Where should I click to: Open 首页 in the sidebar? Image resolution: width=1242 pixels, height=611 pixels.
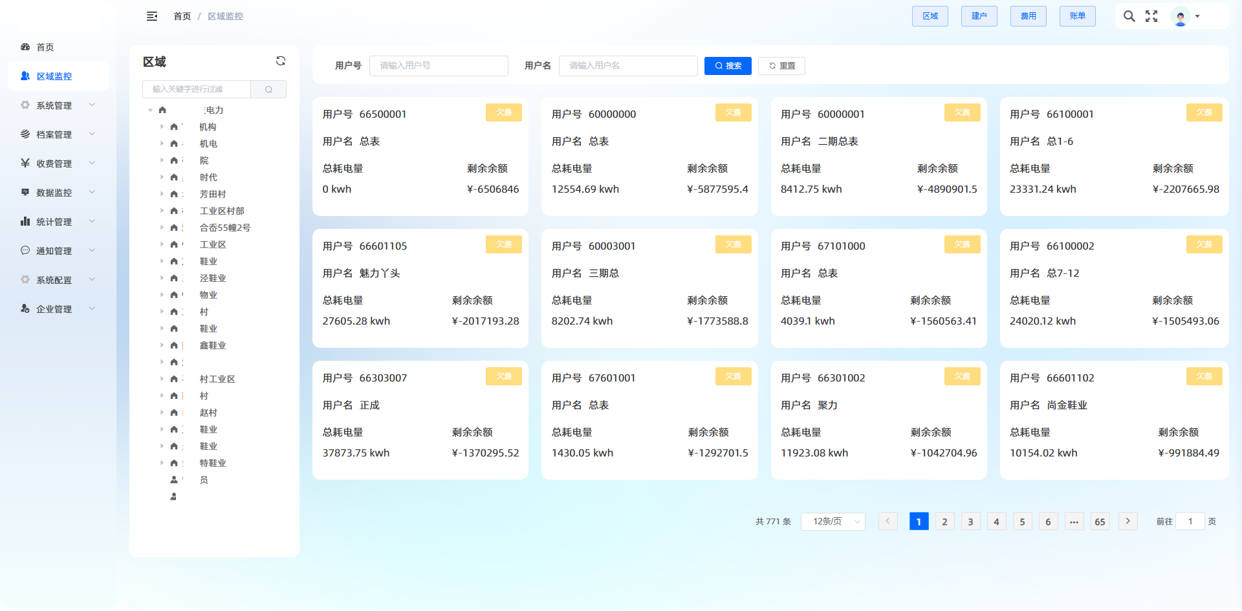[x=45, y=47]
